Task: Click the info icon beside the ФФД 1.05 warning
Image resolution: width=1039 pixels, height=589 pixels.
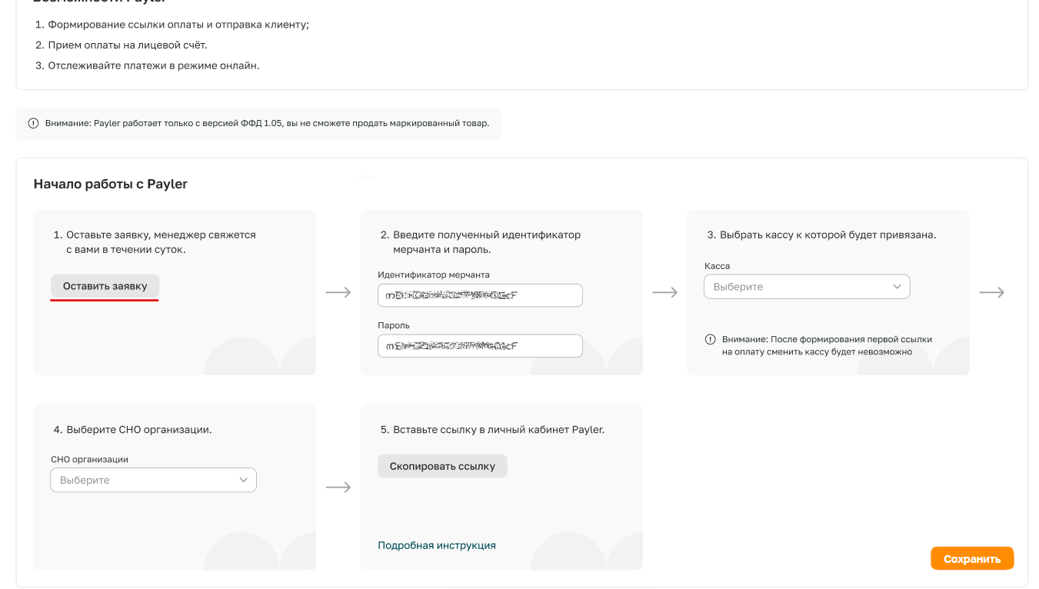Action: click(x=33, y=123)
